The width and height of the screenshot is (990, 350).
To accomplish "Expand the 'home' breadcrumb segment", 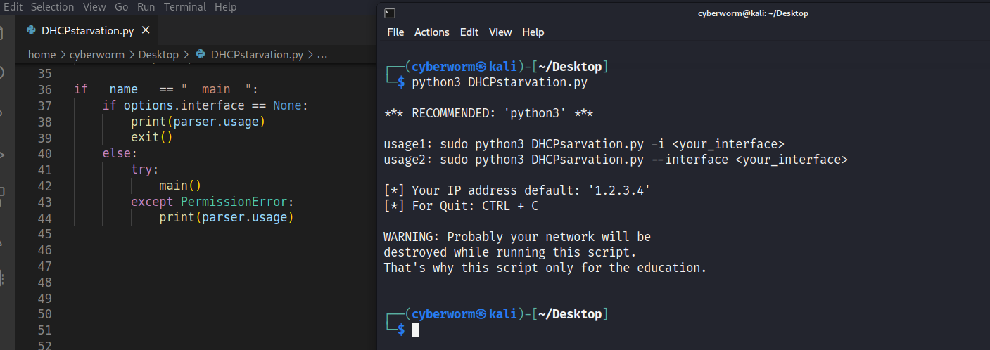I will [42, 54].
